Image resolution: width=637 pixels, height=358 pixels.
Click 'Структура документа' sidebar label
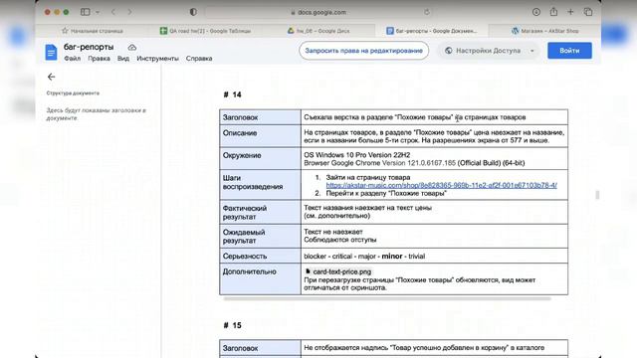coord(73,92)
